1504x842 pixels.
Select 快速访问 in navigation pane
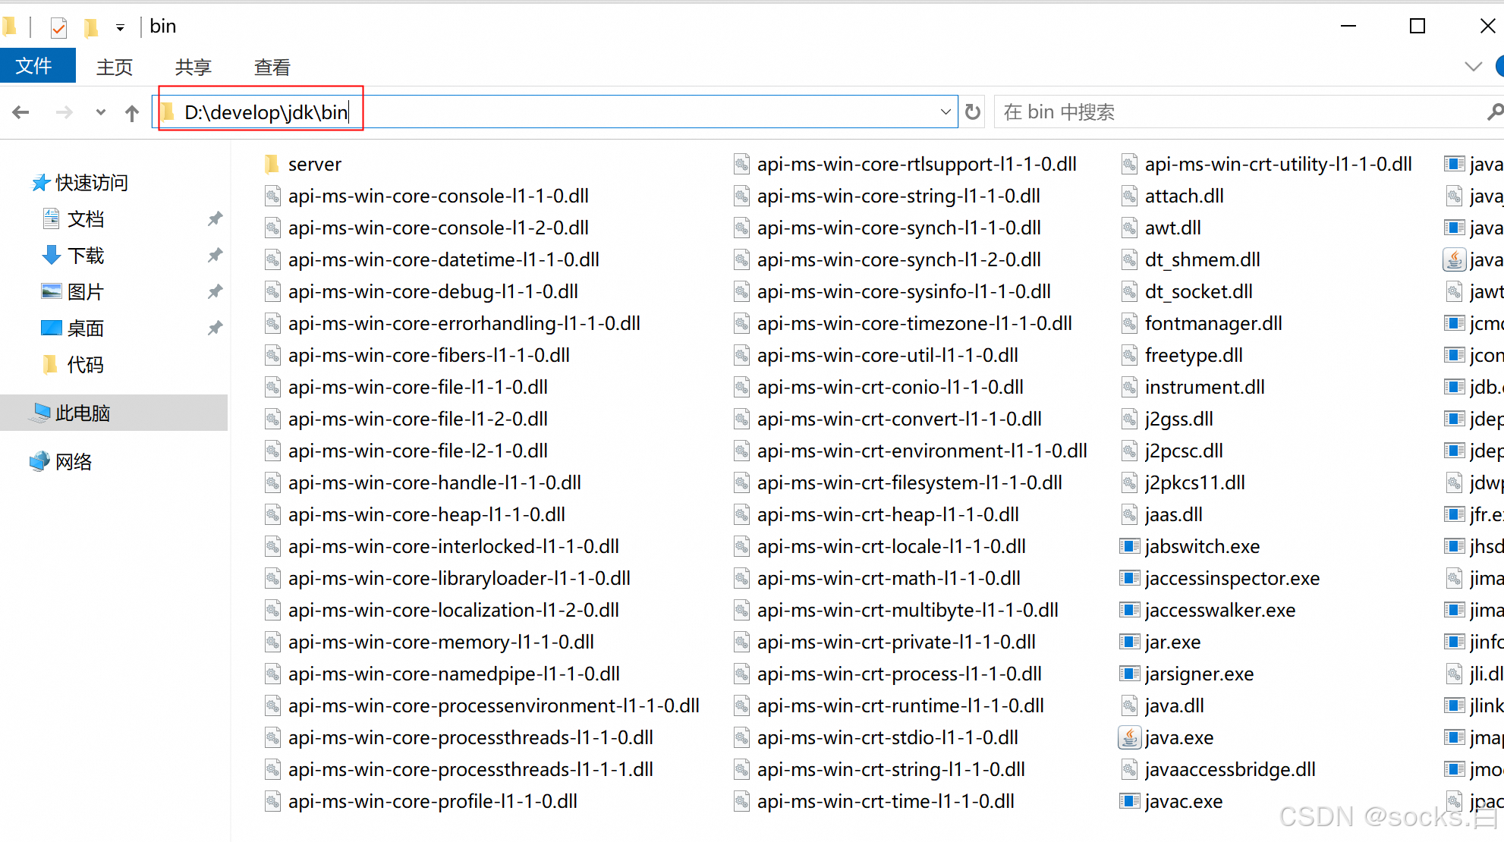coord(92,183)
